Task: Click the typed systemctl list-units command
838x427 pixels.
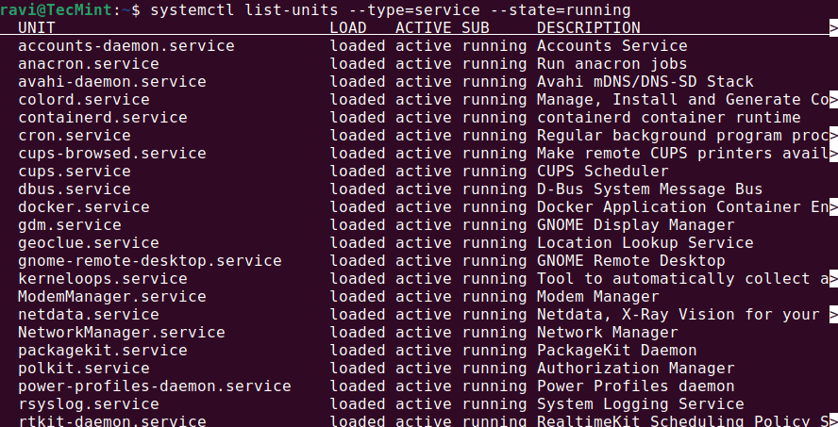Action: 390,9
